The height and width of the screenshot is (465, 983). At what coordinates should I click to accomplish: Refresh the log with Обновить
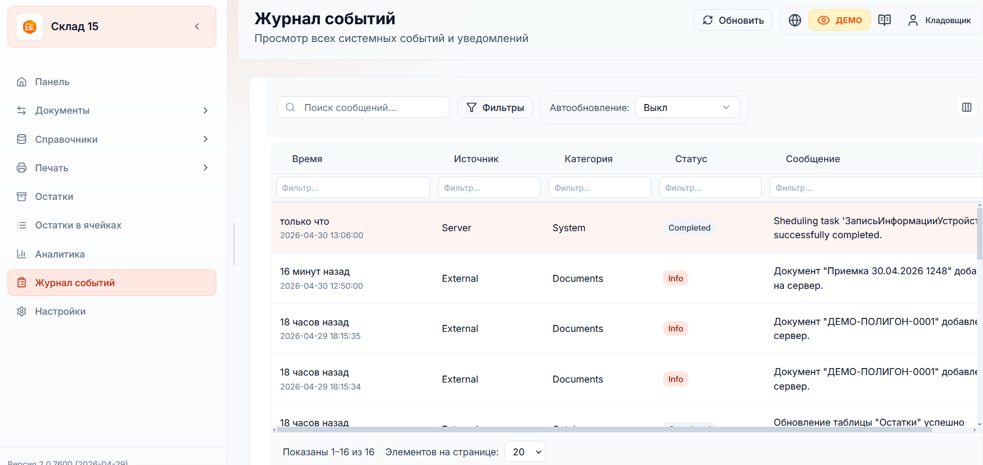[x=733, y=20]
